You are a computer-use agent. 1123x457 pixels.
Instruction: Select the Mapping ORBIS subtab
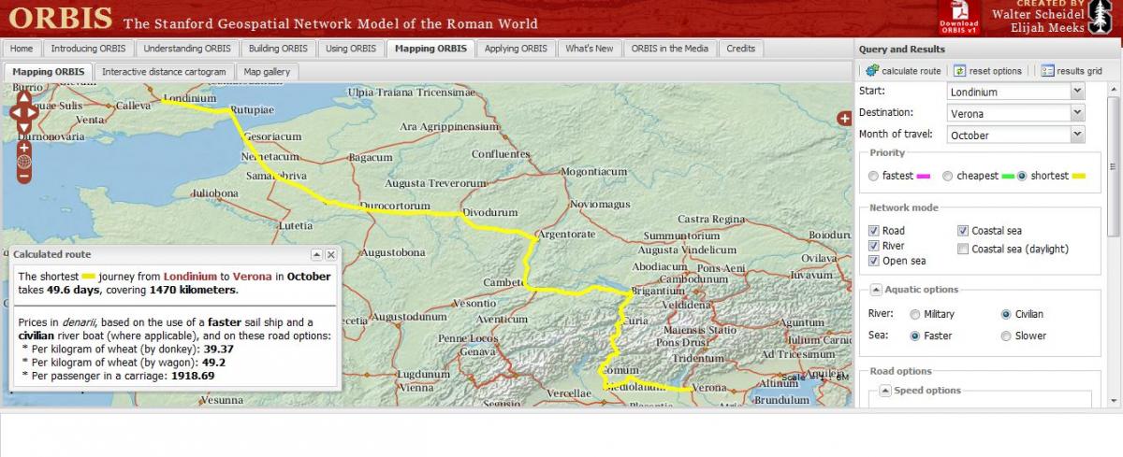[x=49, y=72]
